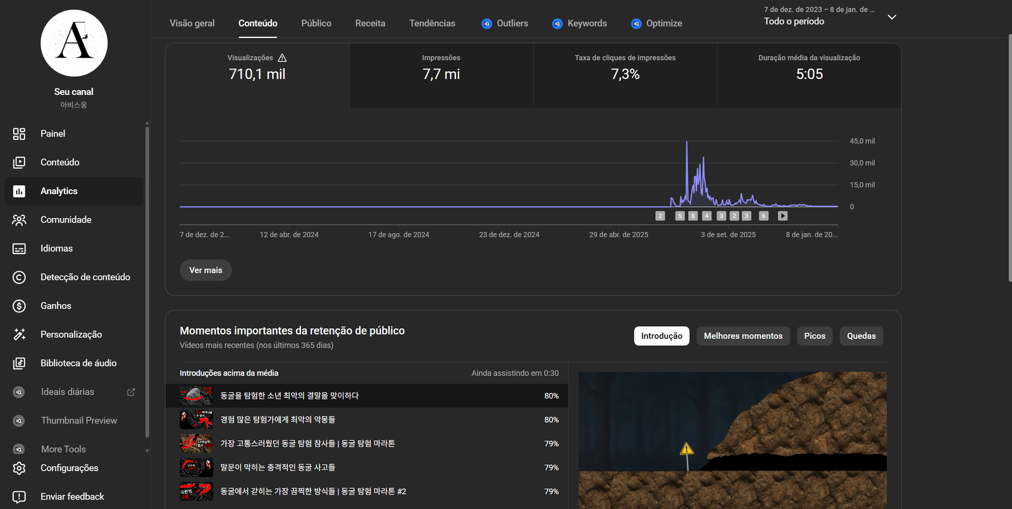Switch retention view to Picos
The image size is (1012, 509).
coord(814,336)
